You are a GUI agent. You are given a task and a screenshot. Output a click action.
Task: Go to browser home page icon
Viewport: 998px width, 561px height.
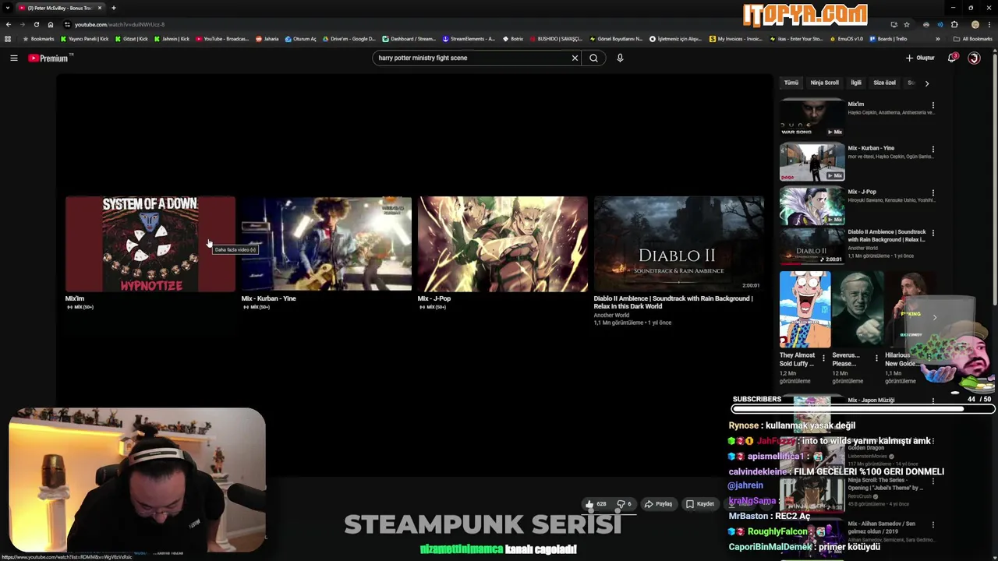tap(50, 24)
